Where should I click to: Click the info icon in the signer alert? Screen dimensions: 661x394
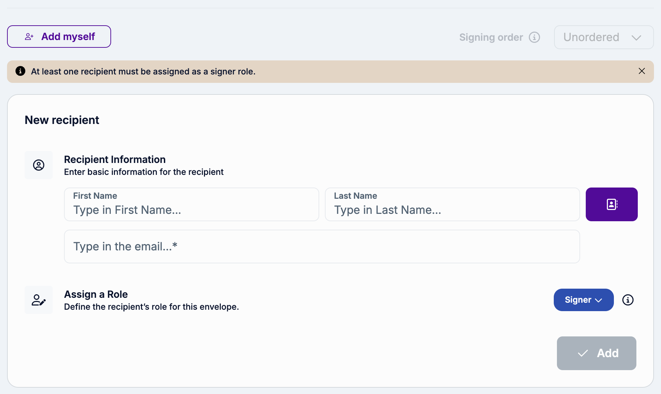20,71
